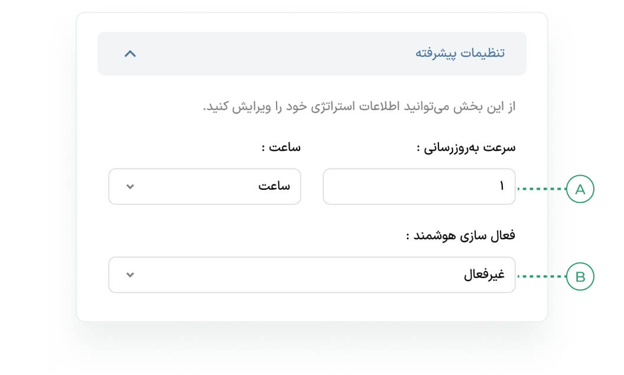The image size is (624, 375).
Task: Click the circled B annotation marker
Action: (x=580, y=276)
